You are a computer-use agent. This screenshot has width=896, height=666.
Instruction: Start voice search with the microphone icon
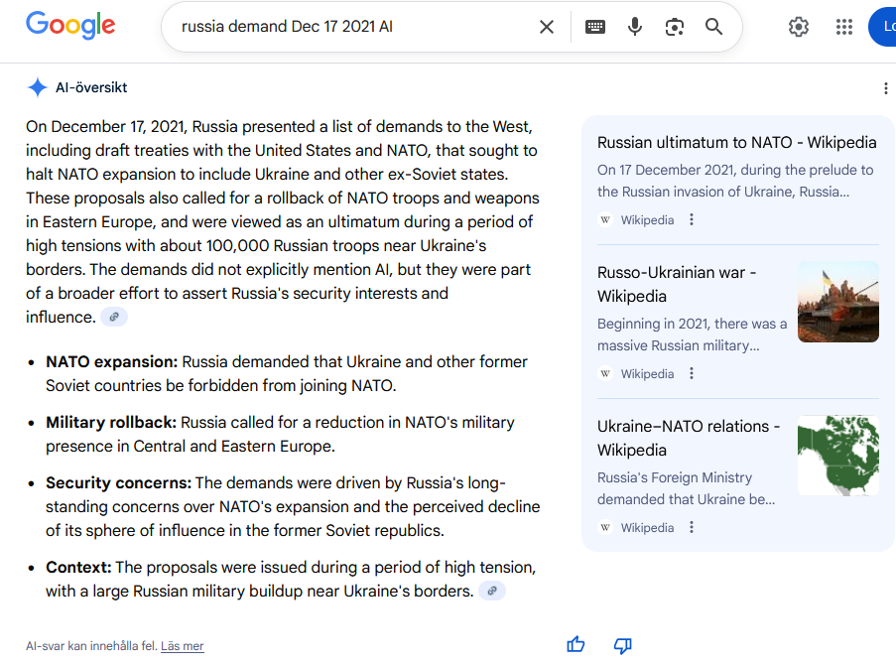pos(634,27)
